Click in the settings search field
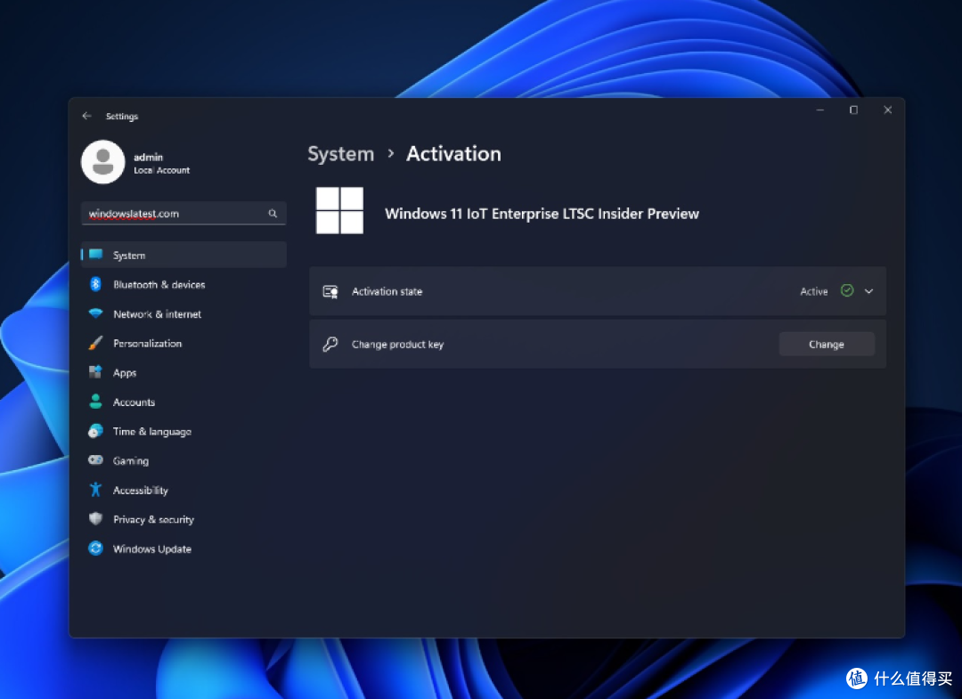Viewport: 962px width, 699px height. click(x=174, y=214)
